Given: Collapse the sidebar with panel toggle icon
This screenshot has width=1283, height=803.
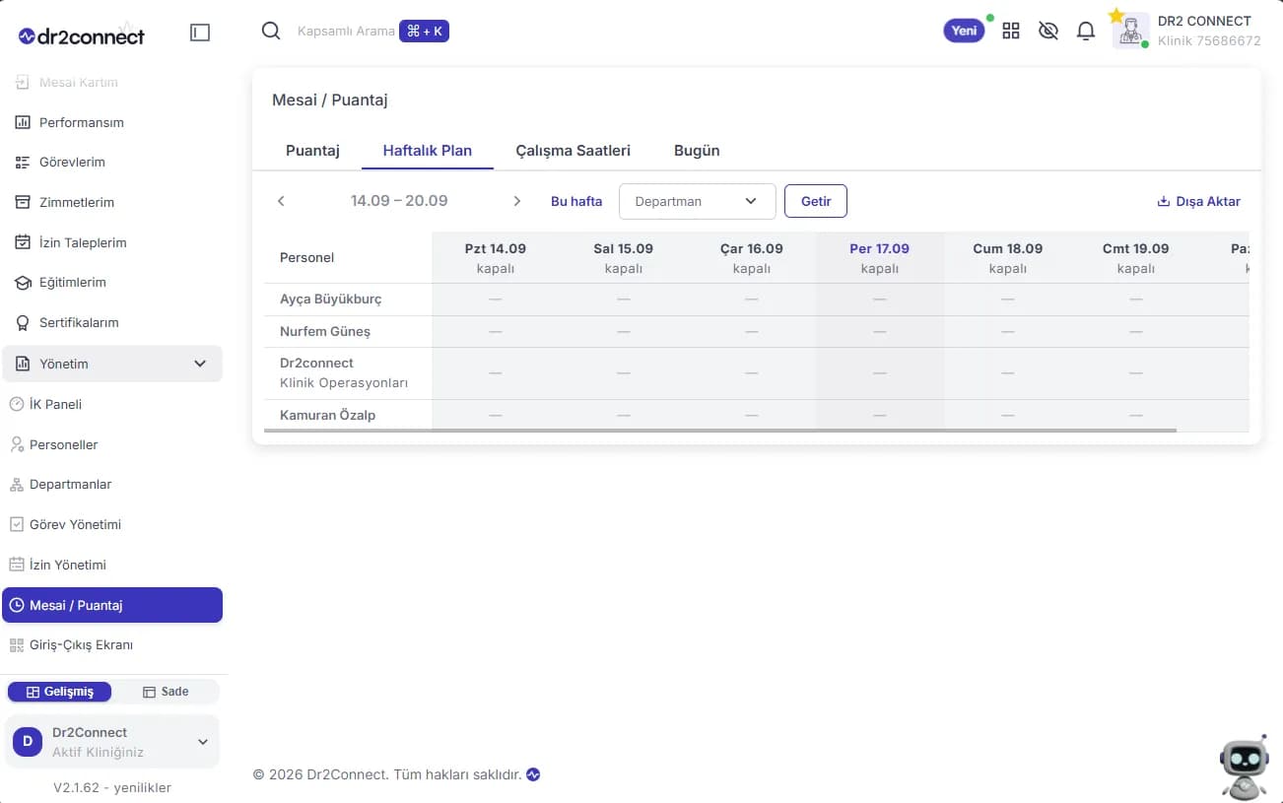Looking at the screenshot, I should [200, 33].
